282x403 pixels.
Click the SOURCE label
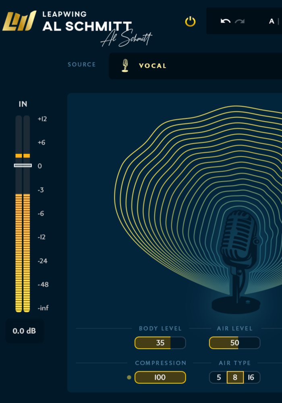click(x=82, y=64)
